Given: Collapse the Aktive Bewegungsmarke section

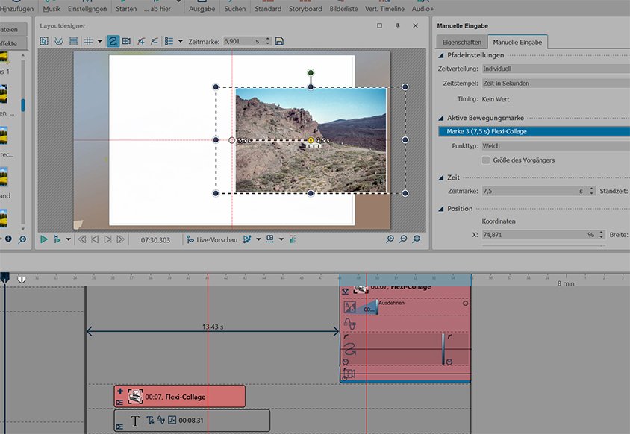Looking at the screenshot, I should pyautogui.click(x=441, y=118).
